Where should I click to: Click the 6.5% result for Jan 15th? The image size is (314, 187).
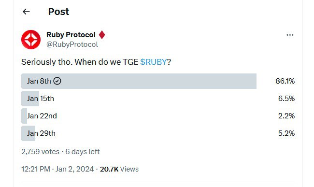(x=286, y=99)
